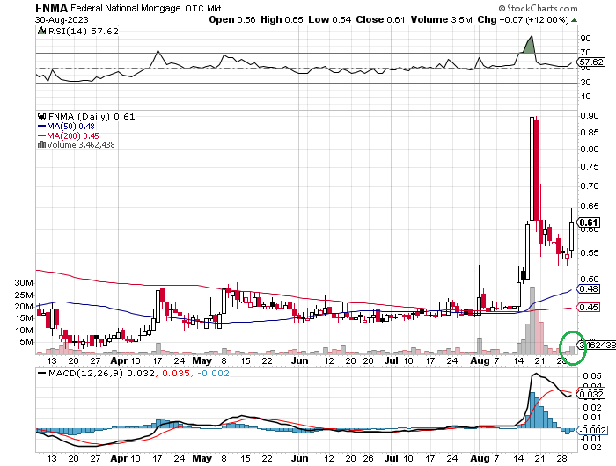The width and height of the screenshot is (616, 466).
Task: Click the blue -0.002 MACD histogram legend value
Action: [213, 373]
